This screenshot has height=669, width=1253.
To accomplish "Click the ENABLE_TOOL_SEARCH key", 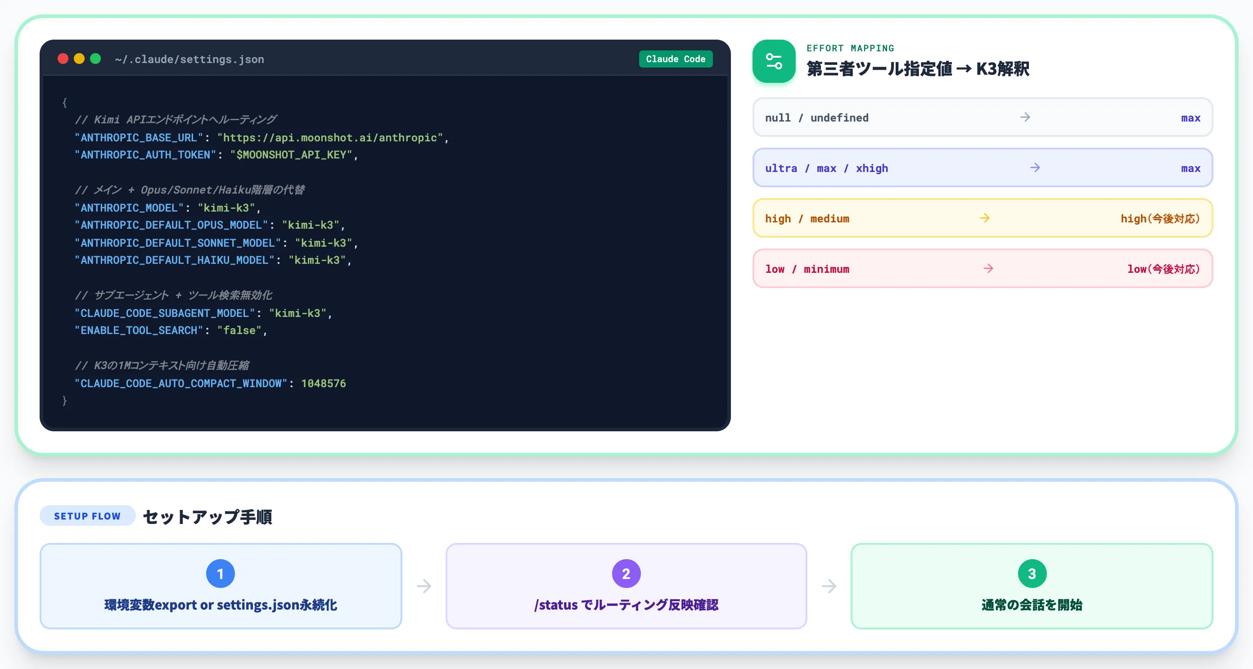I will (139, 330).
